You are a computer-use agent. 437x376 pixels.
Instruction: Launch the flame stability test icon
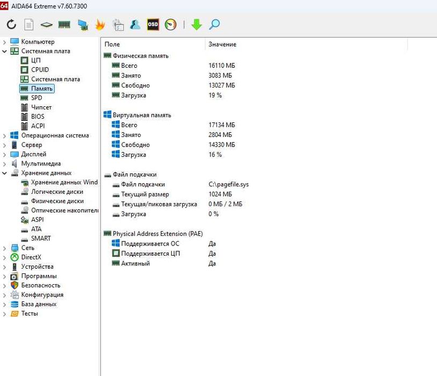[100, 25]
